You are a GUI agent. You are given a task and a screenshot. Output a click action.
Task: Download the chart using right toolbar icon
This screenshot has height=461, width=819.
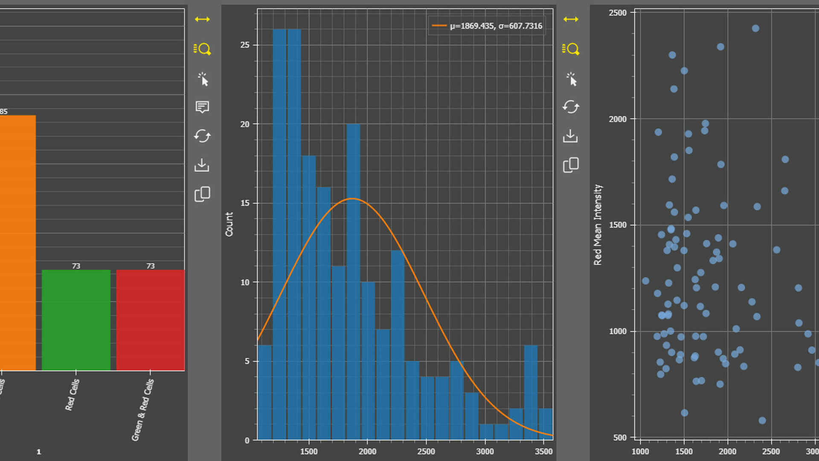[x=570, y=136]
